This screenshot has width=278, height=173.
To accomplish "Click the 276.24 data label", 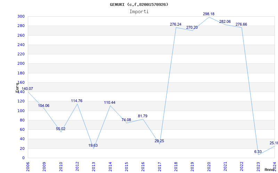I will pyautogui.click(x=175, y=24).
